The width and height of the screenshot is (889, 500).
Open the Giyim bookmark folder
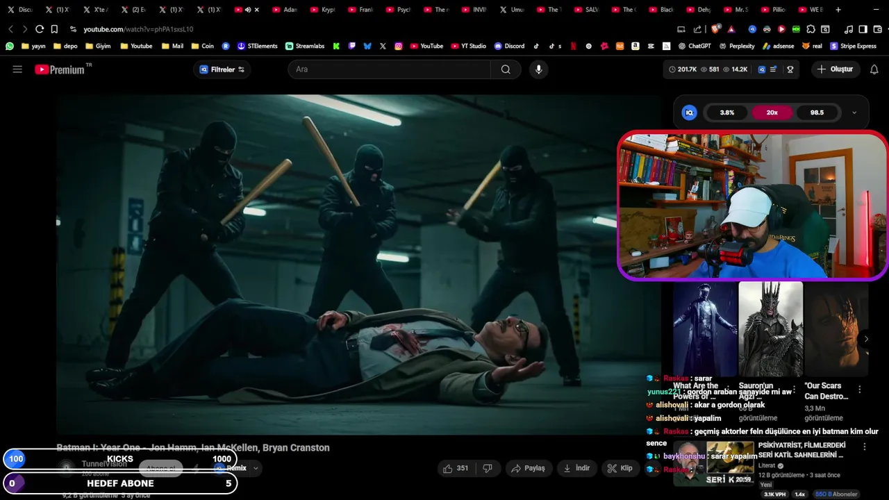click(98, 46)
